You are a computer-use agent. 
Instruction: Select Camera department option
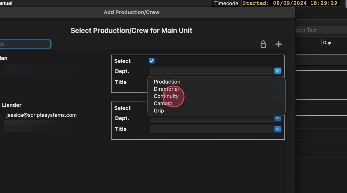pos(163,103)
